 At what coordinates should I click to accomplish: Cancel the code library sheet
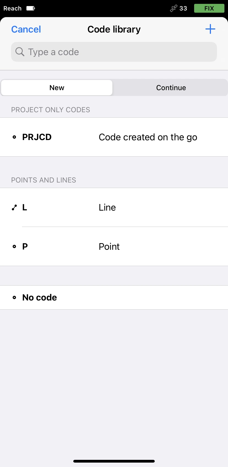coord(26,29)
